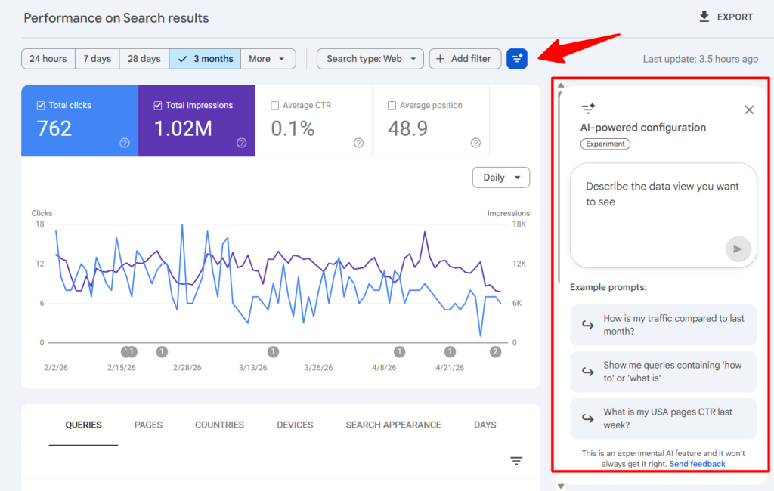The height and width of the screenshot is (491, 774).
Task: Send the prompt with the arrow button
Action: pyautogui.click(x=738, y=249)
